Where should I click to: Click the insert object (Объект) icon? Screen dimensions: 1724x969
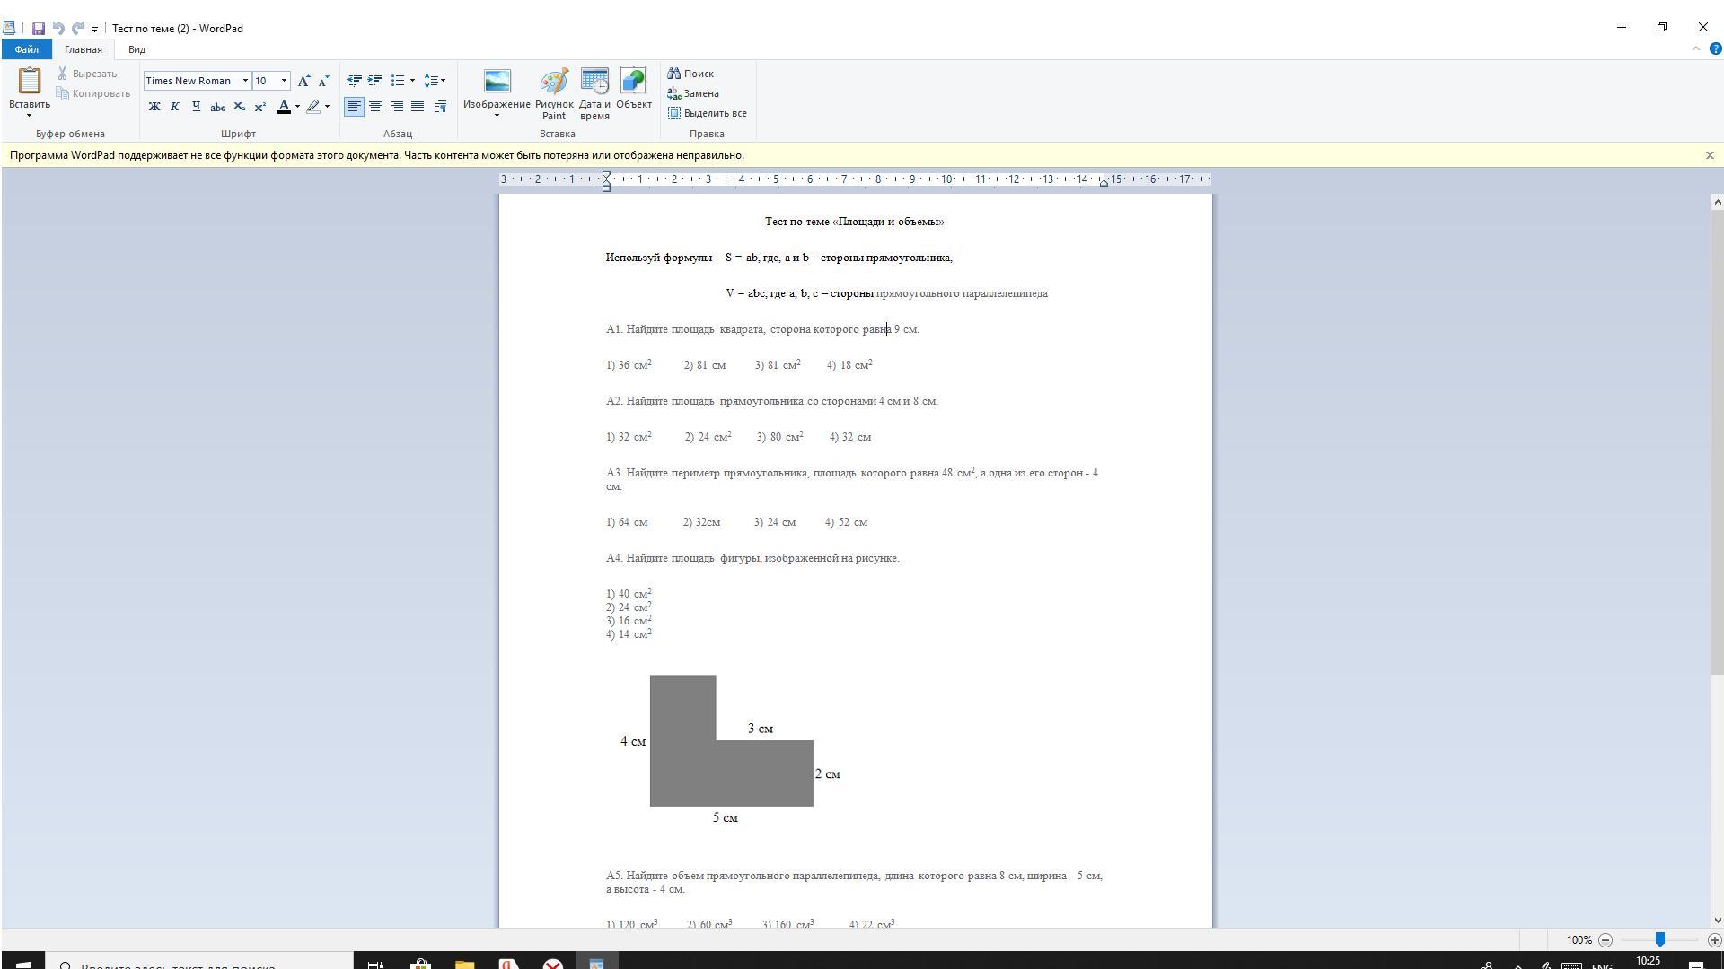633,82
